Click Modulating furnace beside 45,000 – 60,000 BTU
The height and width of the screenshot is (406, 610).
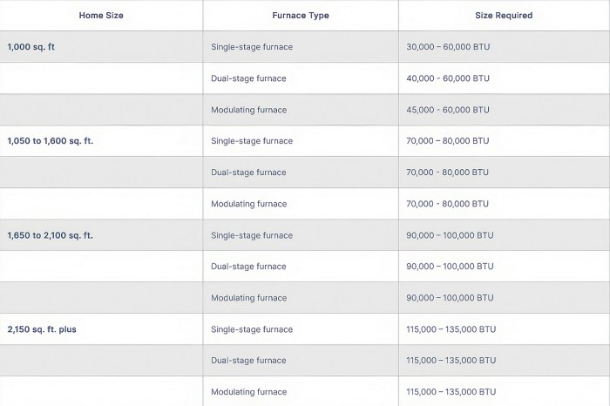tap(248, 110)
